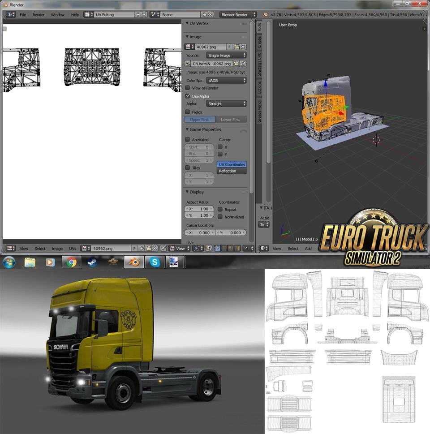Click the scene browse icon beside Scene
Screen dimensions: 430x434
tap(155, 14)
